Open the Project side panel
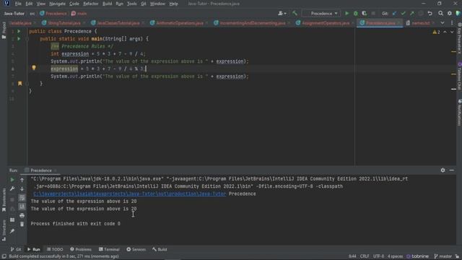 tap(4, 30)
